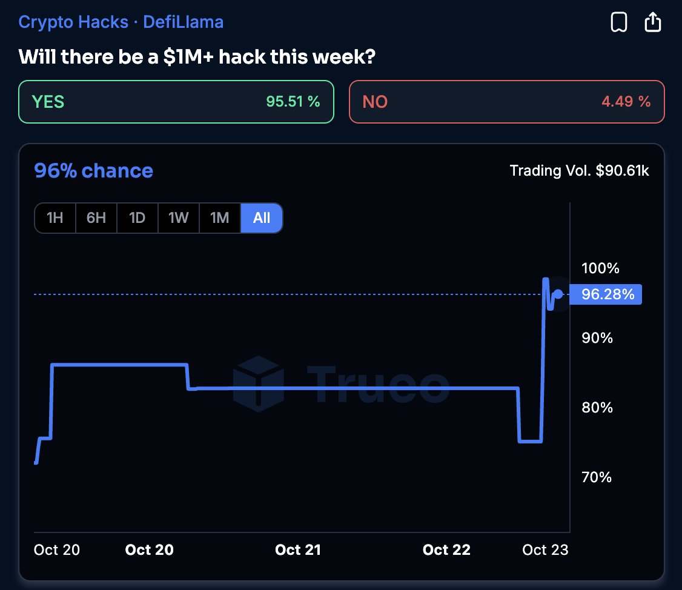The width and height of the screenshot is (682, 590).
Task: Click the 80% axis label
Action: coord(597,407)
